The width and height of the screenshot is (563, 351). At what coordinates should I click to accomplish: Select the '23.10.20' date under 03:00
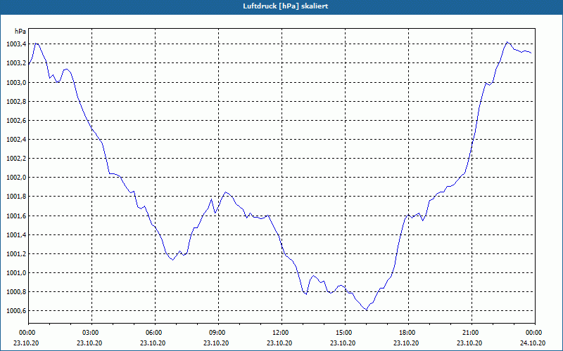[x=89, y=343]
